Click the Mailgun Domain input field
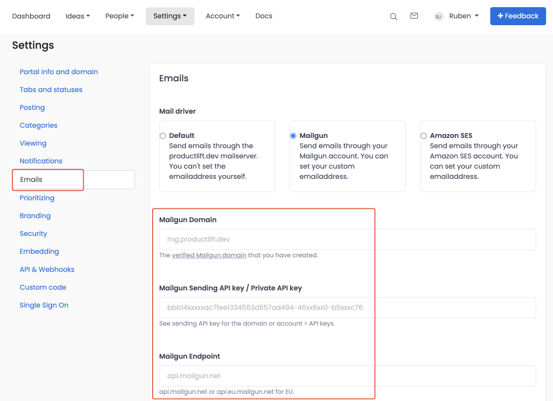Image resolution: width=553 pixels, height=401 pixels. pyautogui.click(x=347, y=239)
